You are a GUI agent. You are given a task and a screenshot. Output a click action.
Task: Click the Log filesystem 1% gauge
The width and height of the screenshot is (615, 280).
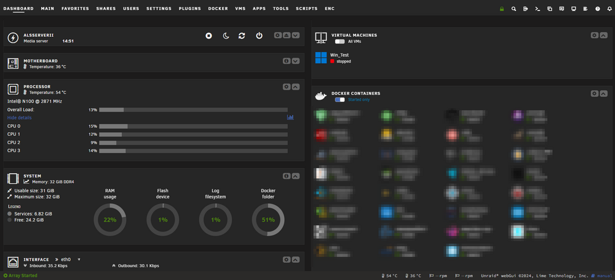pos(216,220)
